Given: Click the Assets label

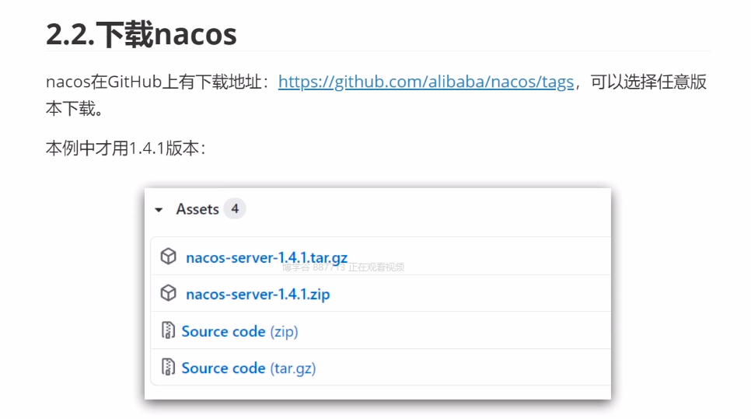Looking at the screenshot, I should [x=197, y=209].
